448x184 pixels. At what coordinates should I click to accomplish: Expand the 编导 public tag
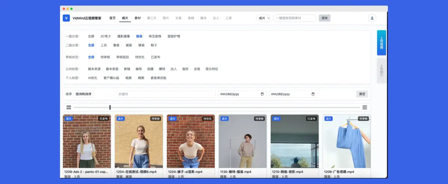(x=139, y=69)
